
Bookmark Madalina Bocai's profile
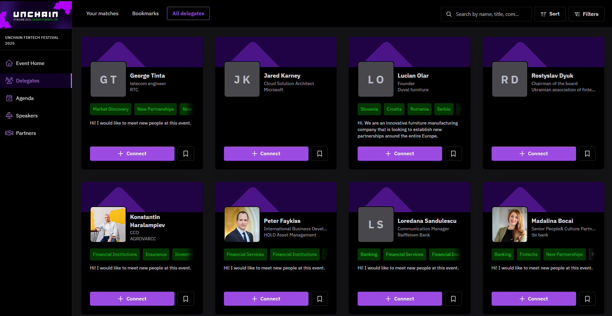tap(587, 299)
